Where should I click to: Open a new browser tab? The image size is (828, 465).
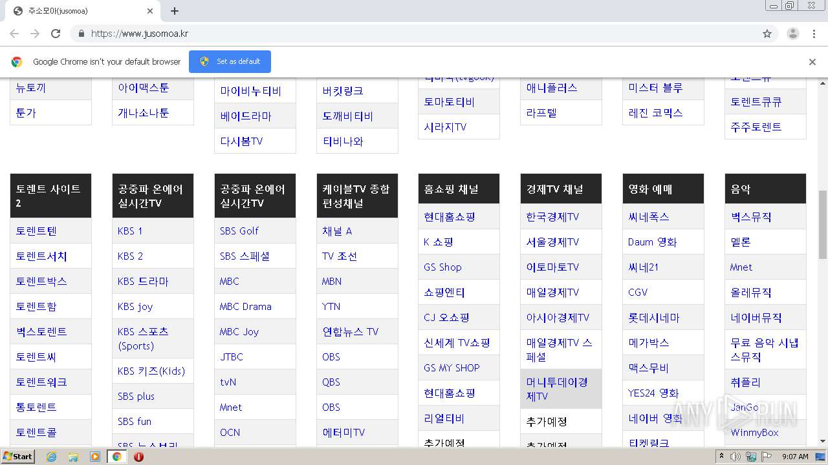click(x=175, y=11)
